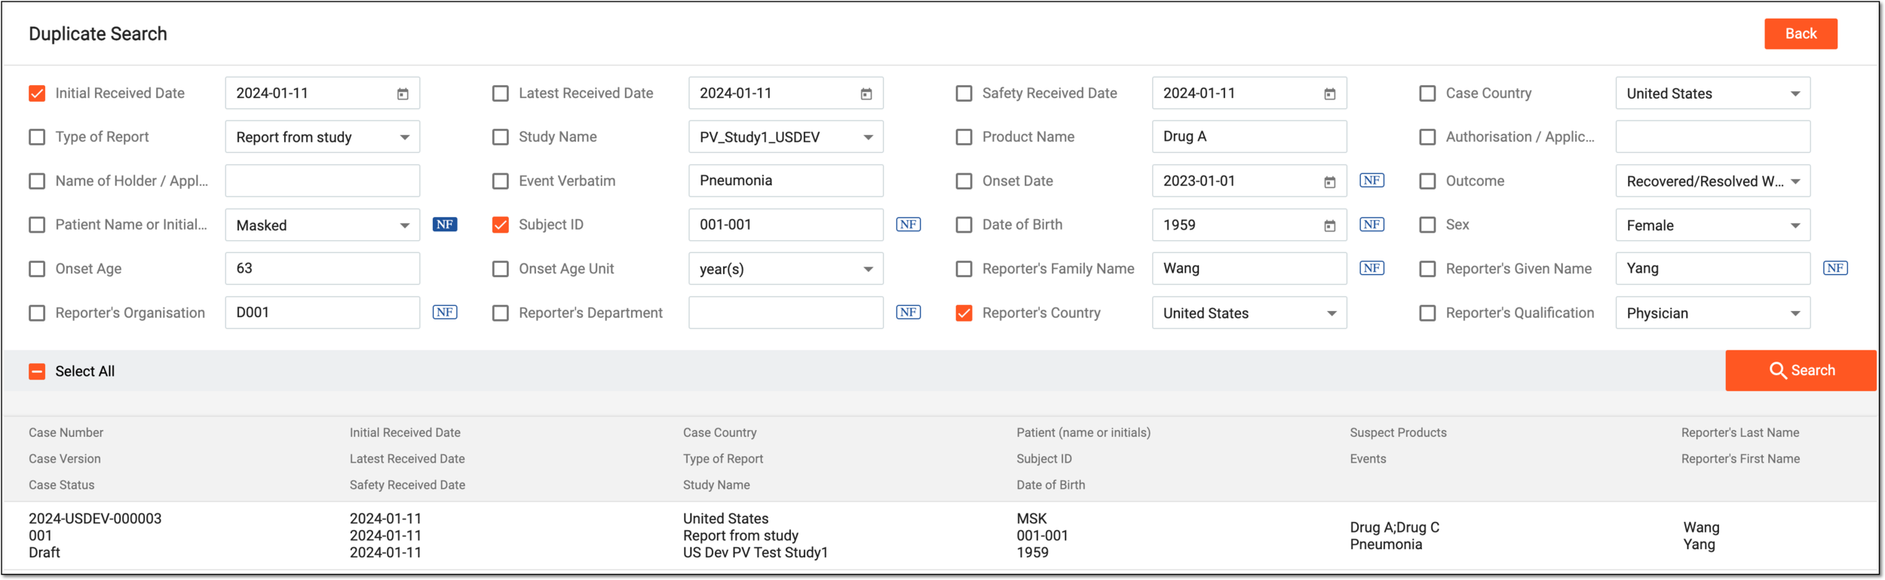1885x580 pixels.
Task: Uncheck the Initial Received Date checkbox
Action: click(x=37, y=93)
